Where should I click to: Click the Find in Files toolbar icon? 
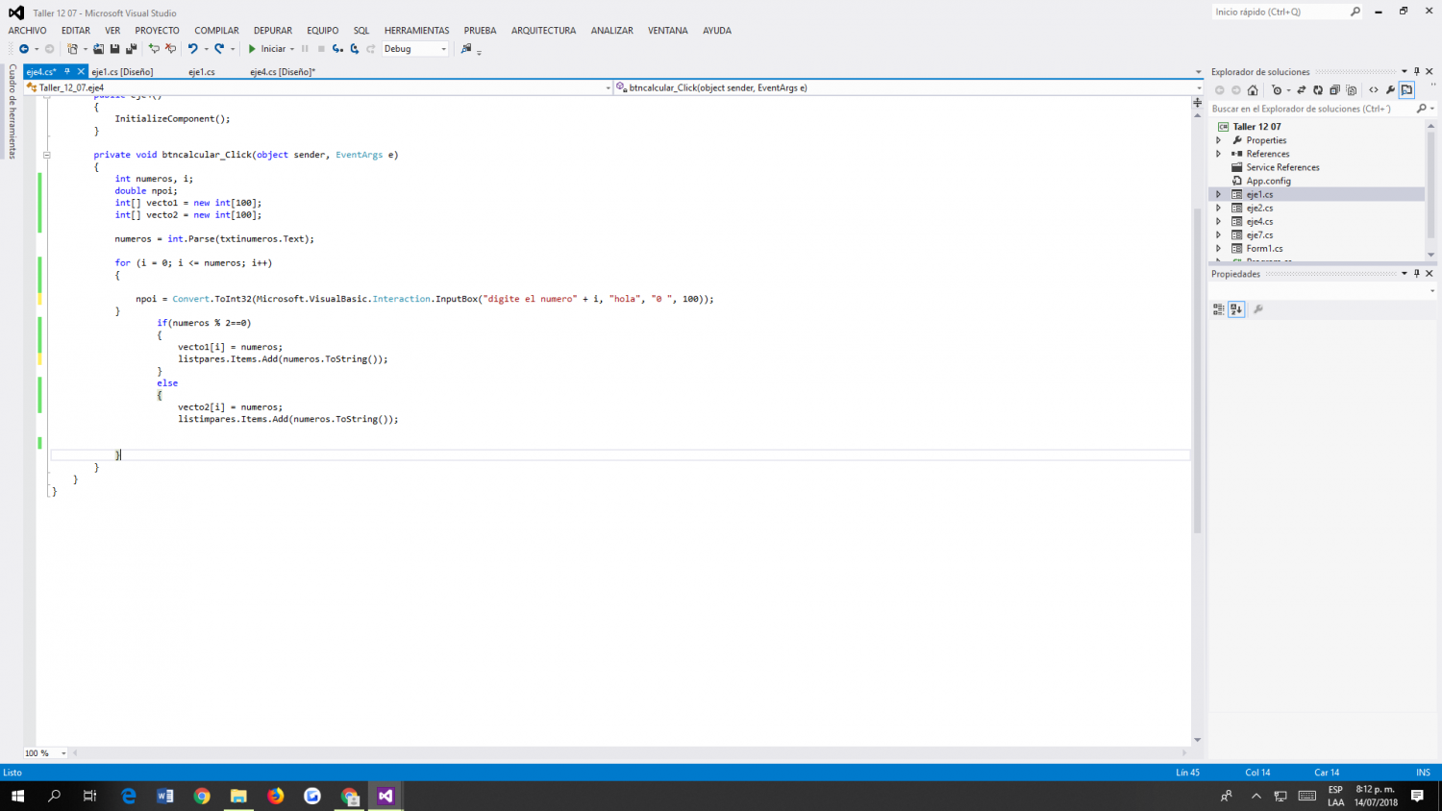click(466, 48)
